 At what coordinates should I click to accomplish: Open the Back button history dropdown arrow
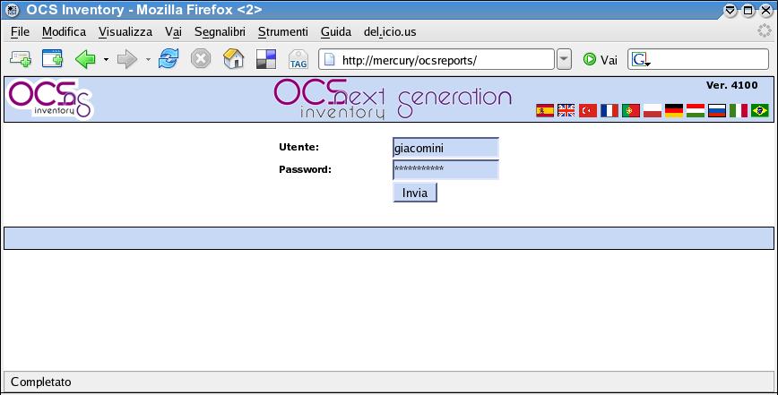(x=106, y=60)
